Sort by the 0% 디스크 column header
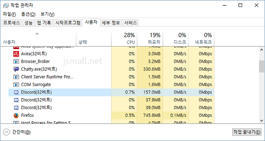This screenshot has height=141, width=265. pos(176,39)
